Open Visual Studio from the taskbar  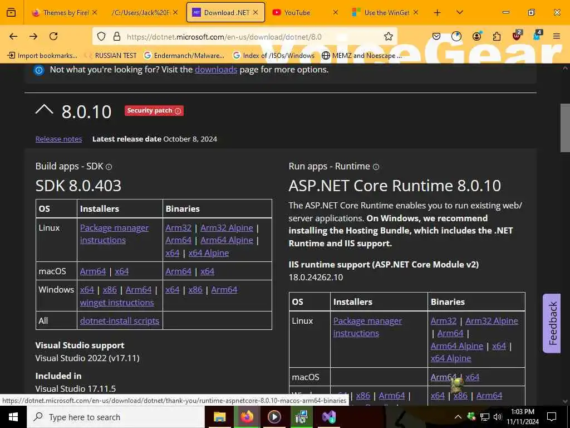[329, 417]
